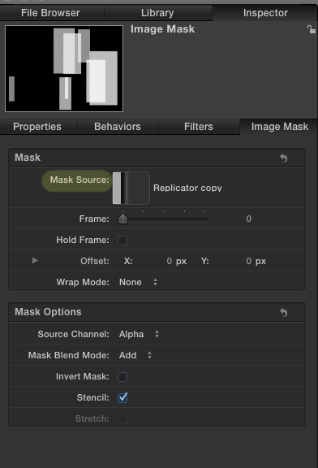Click the Offset X value field
The width and height of the screenshot is (318, 468).
coord(153,261)
